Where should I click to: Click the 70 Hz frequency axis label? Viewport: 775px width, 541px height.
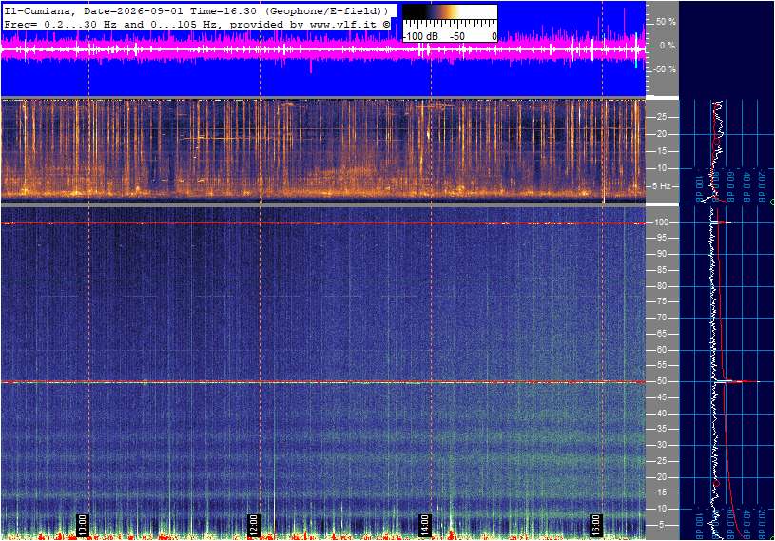tap(661, 318)
